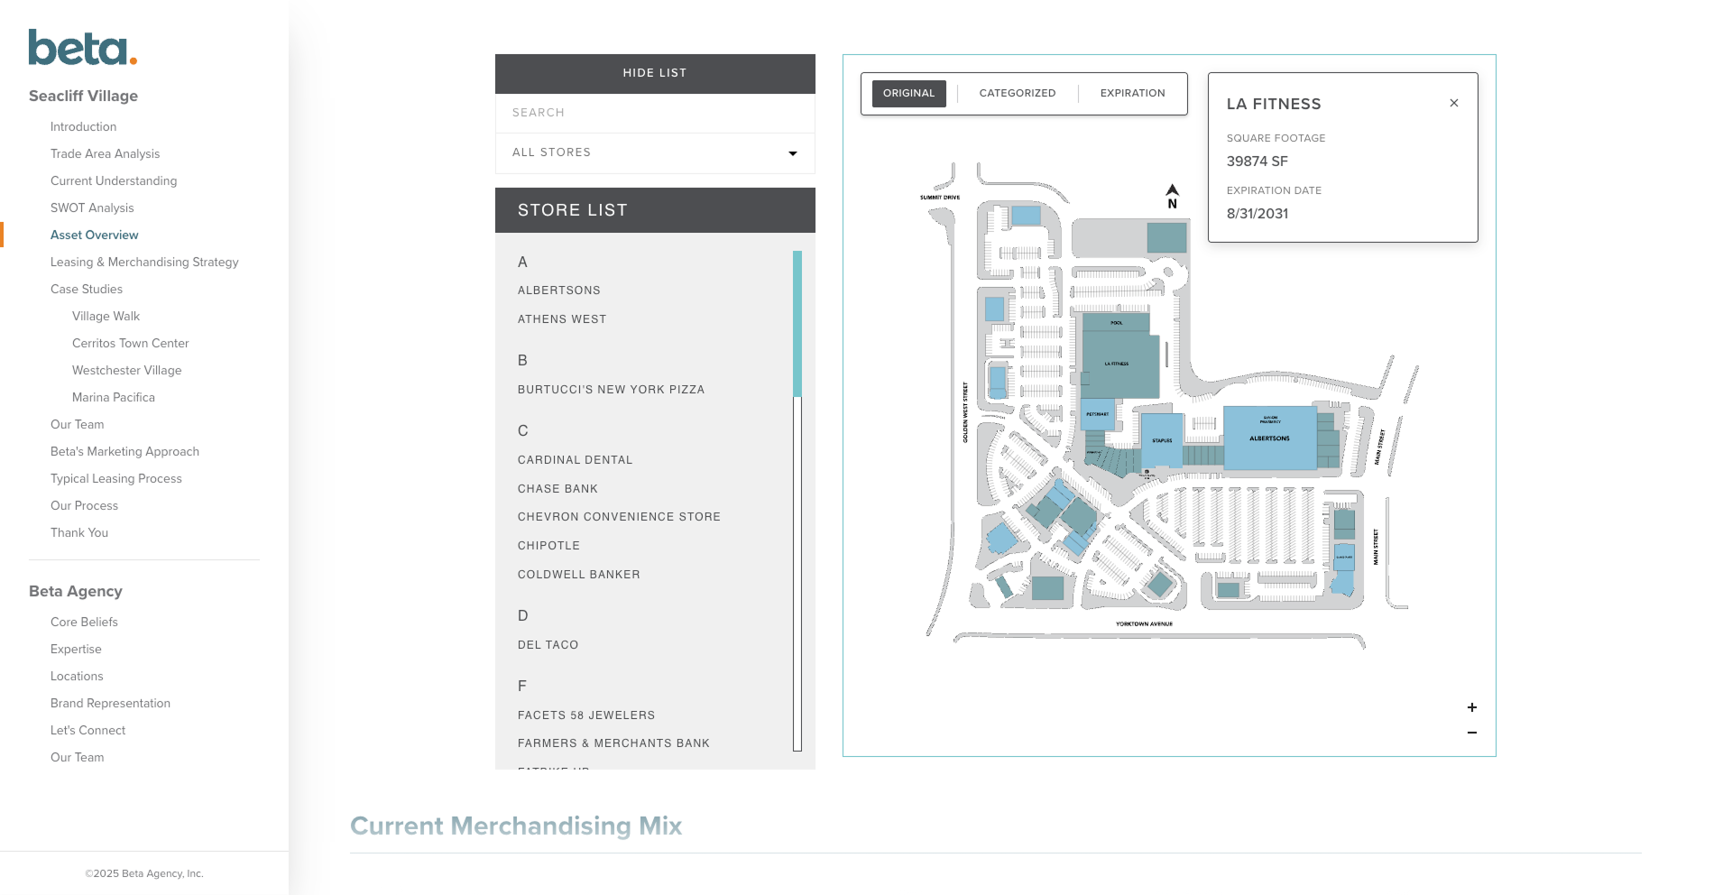Switch map to Expiration view
This screenshot has width=1732, height=895.
[1133, 94]
